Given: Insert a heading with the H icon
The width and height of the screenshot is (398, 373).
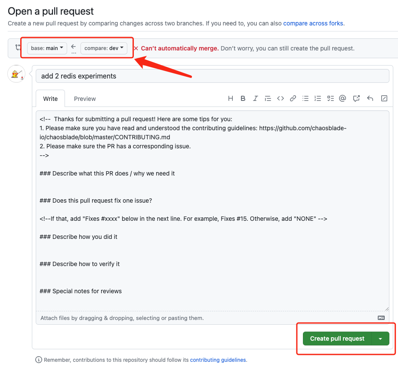Looking at the screenshot, I should (x=231, y=98).
